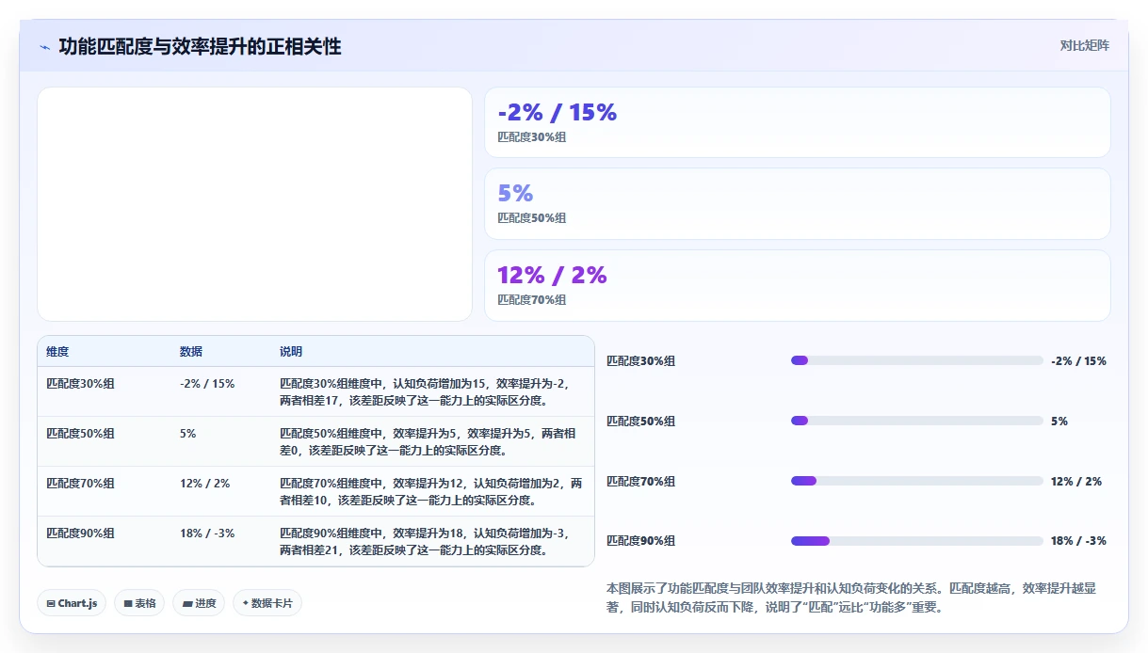Click 匹配度30%组 label beside its progress bar
Viewport: 1148px width, 653px height.
click(x=640, y=361)
